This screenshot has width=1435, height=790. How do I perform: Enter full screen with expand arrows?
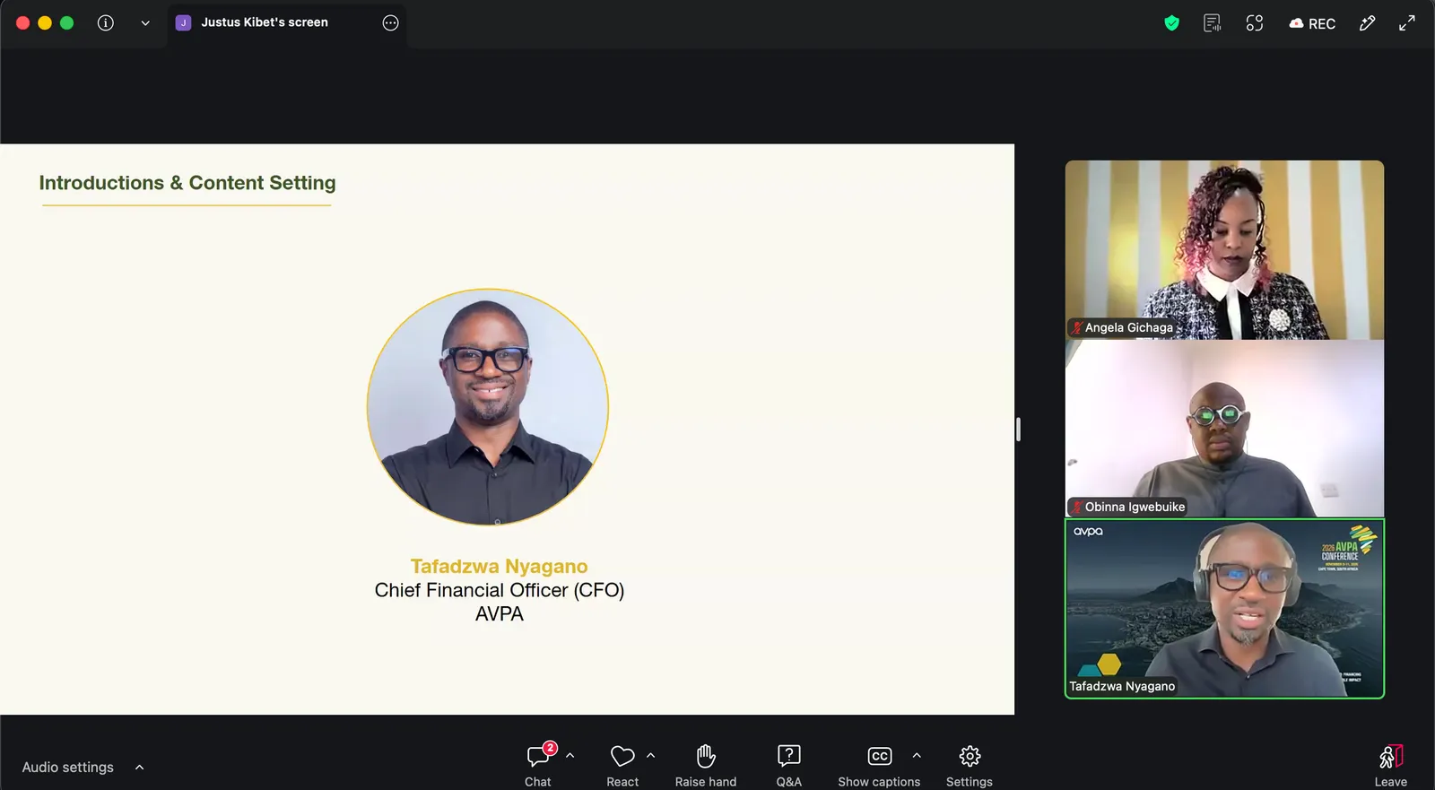tap(1407, 23)
